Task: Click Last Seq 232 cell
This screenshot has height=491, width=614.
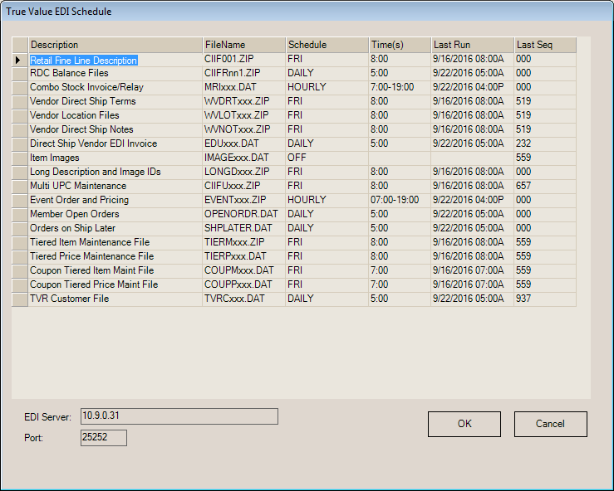Action: pyautogui.click(x=545, y=143)
